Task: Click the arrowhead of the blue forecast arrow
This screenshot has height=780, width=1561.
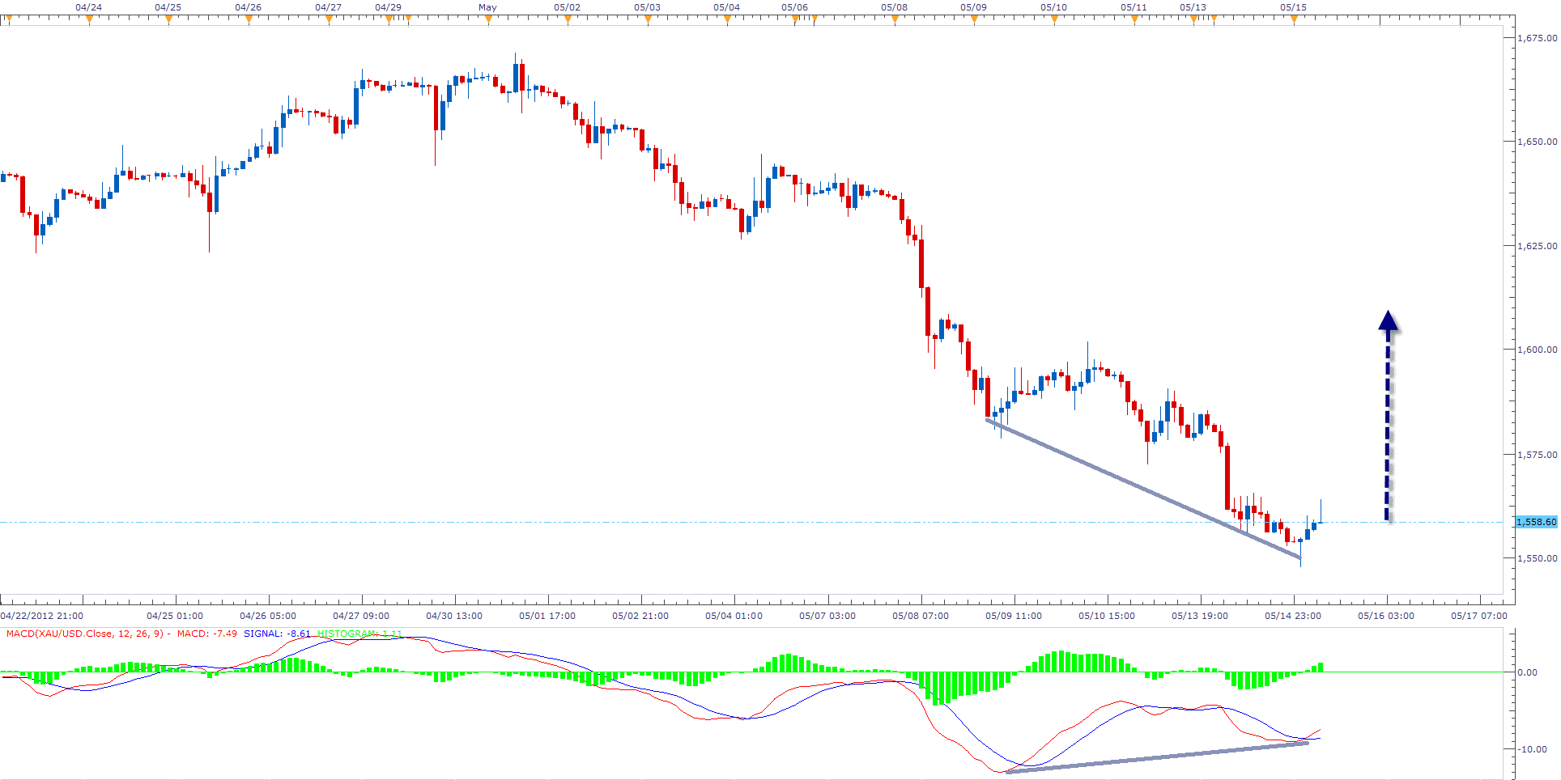Action: point(1389,321)
